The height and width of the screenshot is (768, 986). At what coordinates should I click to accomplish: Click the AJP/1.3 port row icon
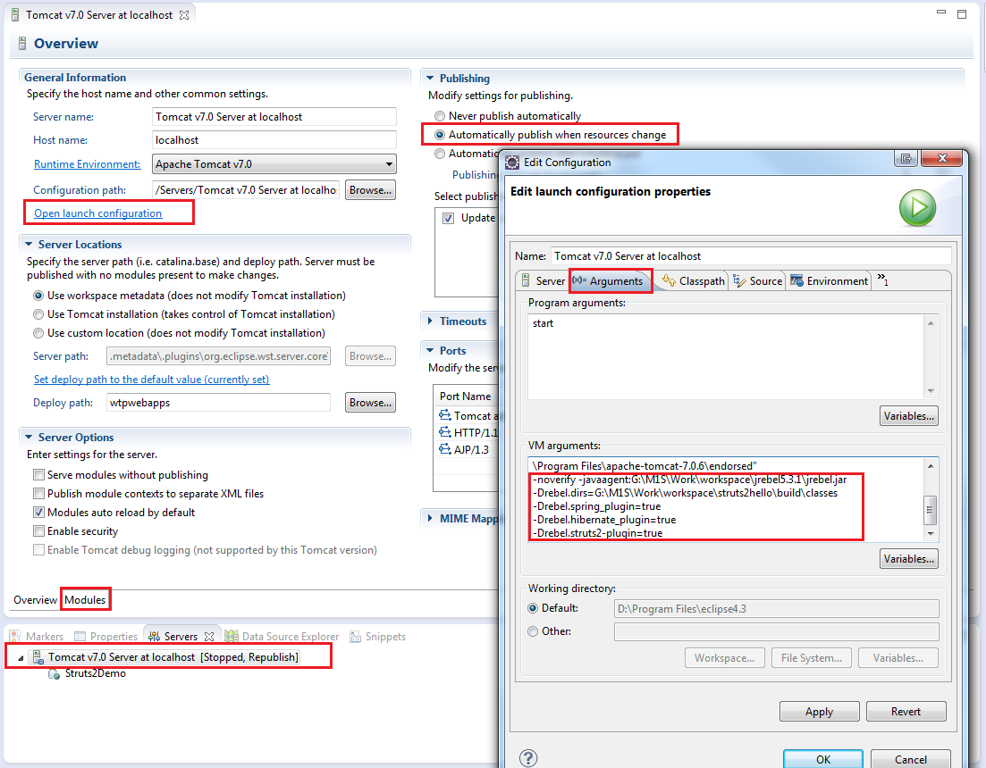[444, 449]
